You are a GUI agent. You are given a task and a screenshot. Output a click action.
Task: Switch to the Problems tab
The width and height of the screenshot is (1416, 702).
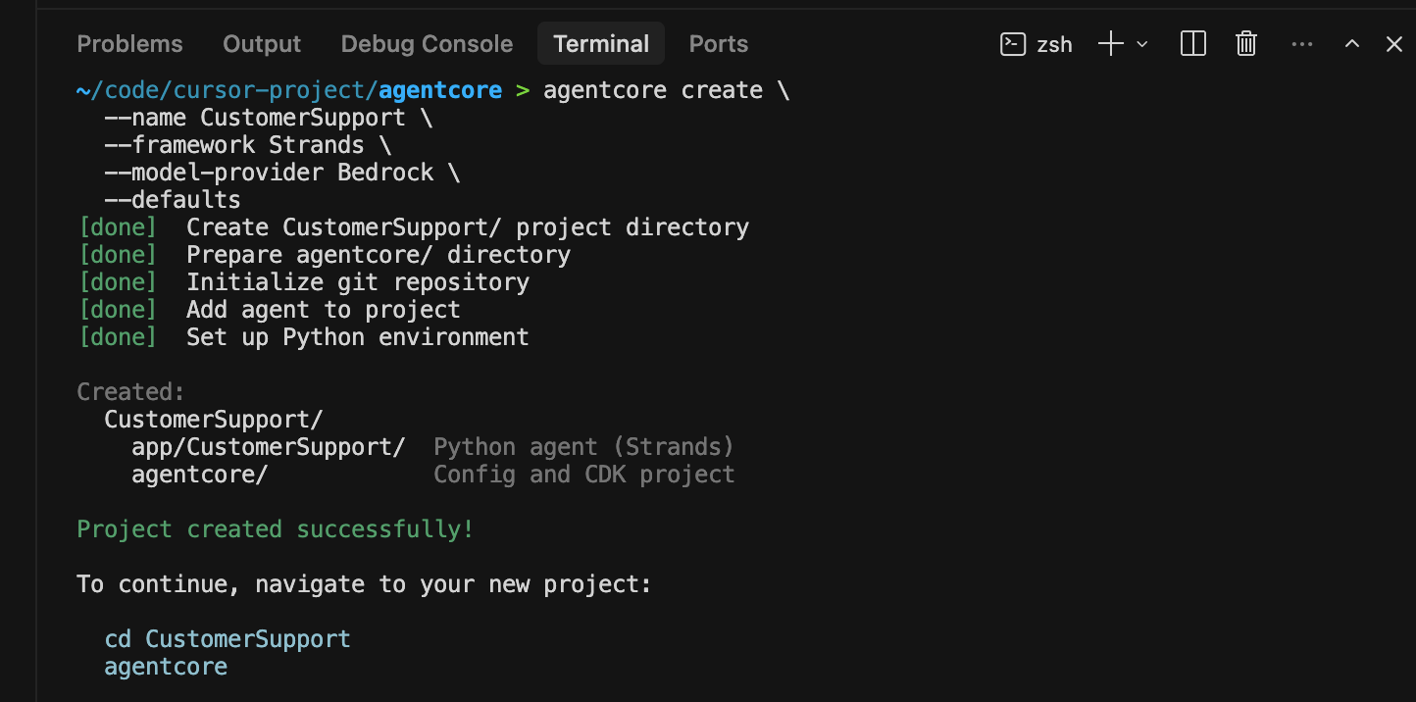(129, 44)
